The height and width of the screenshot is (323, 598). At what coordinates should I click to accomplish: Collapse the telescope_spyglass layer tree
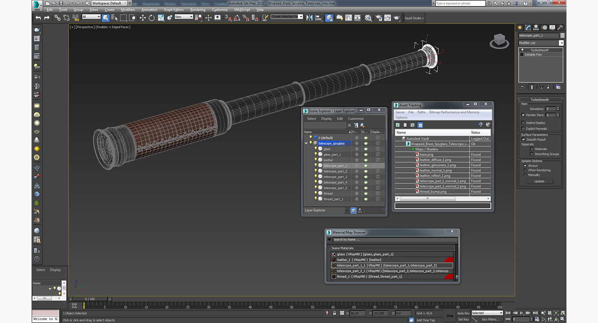(x=306, y=143)
